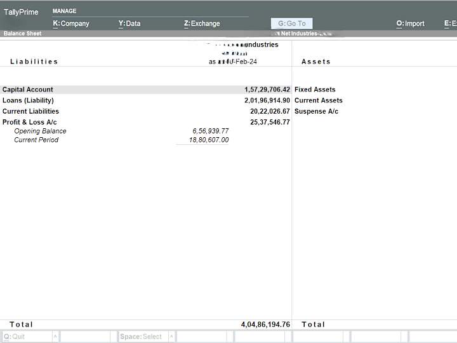This screenshot has height=343, width=457.
Task: Expand the arrow beside Space: Select
Action: pos(171,337)
